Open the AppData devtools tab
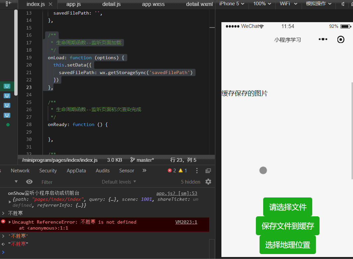 (76, 171)
